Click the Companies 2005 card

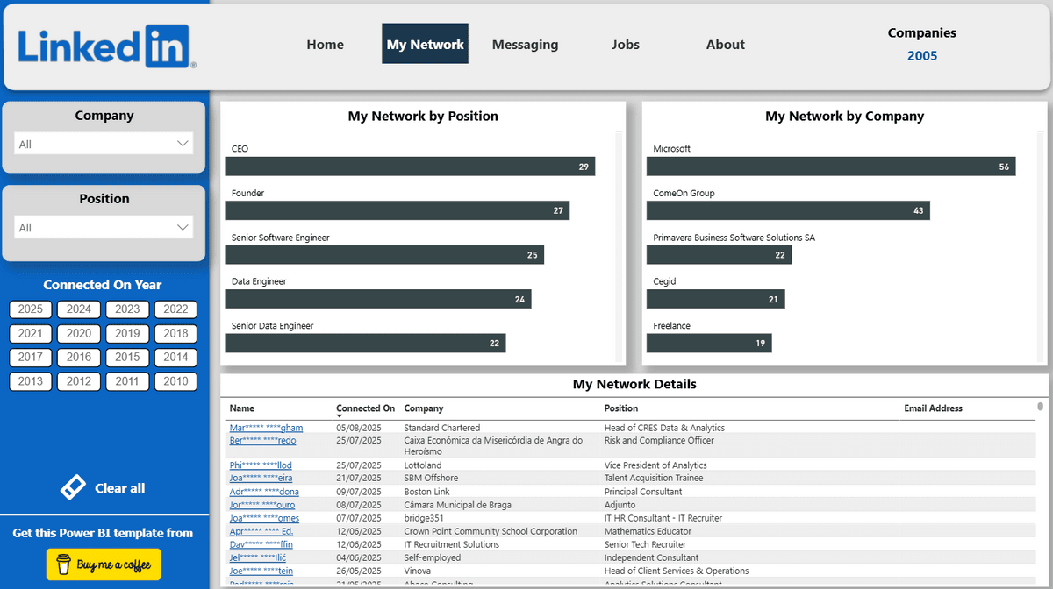pos(922,45)
